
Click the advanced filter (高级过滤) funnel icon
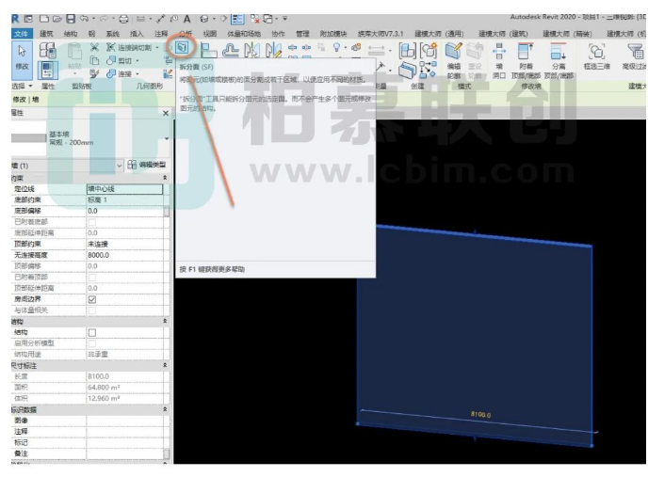click(x=635, y=52)
